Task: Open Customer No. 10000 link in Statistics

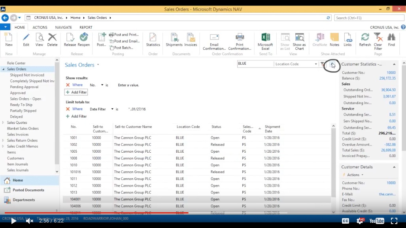Action: [391, 73]
